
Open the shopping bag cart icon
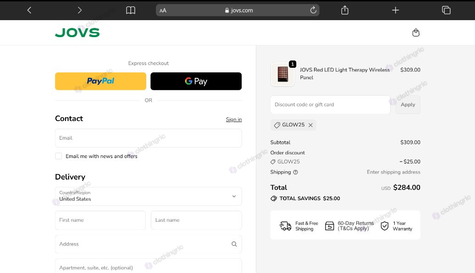tap(416, 33)
